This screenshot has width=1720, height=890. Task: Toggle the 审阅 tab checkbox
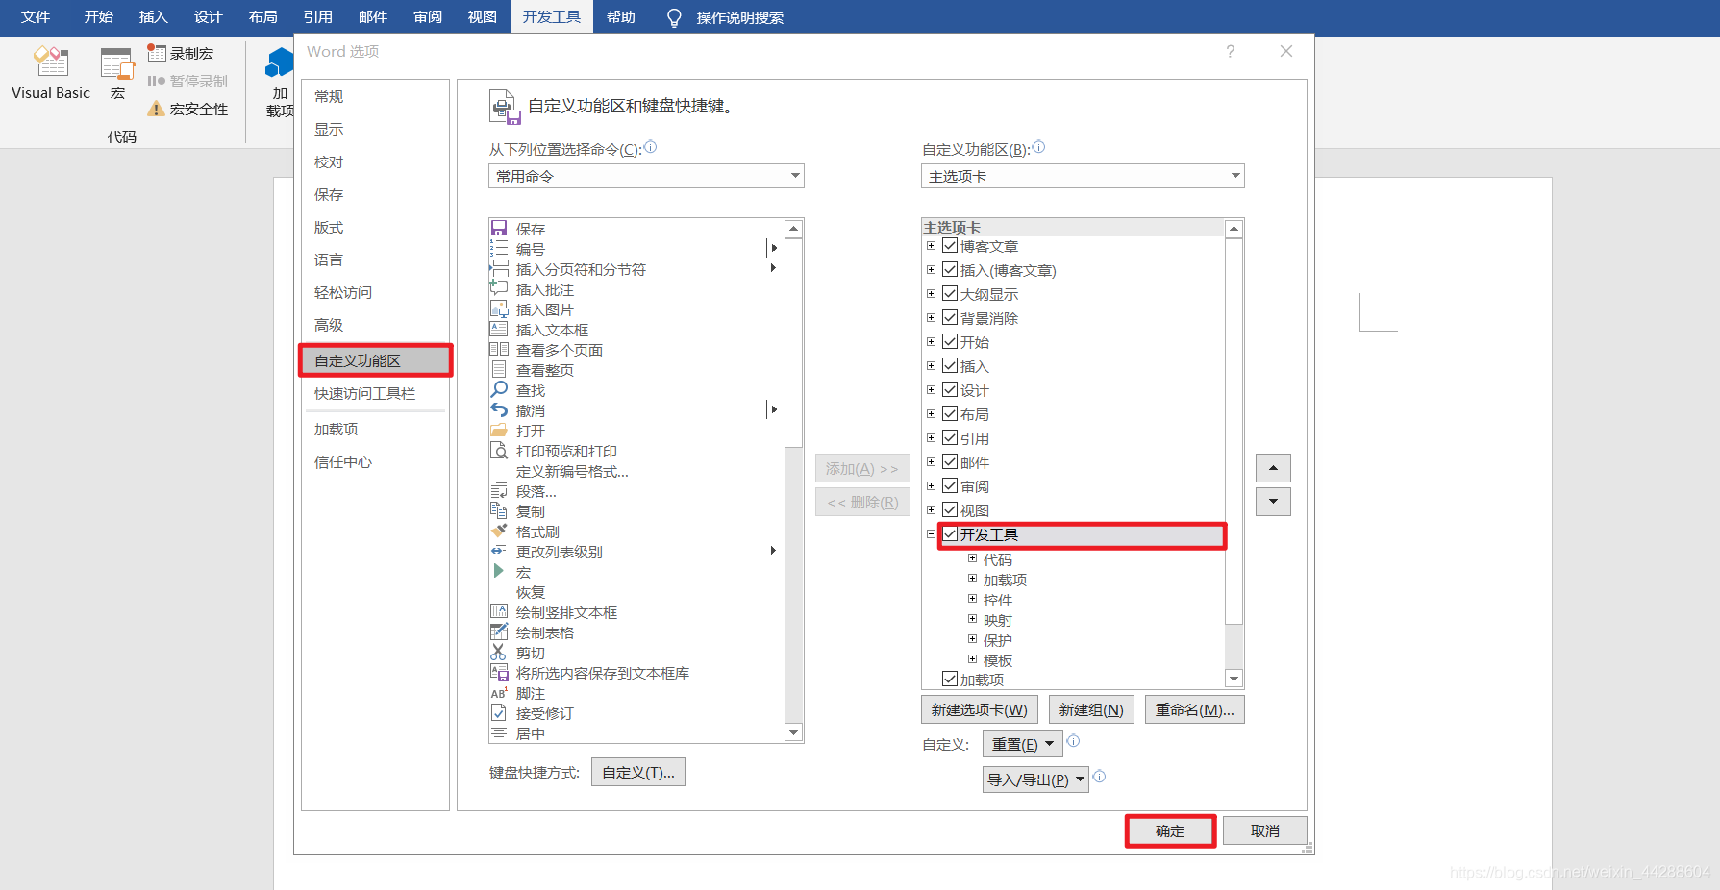click(950, 486)
